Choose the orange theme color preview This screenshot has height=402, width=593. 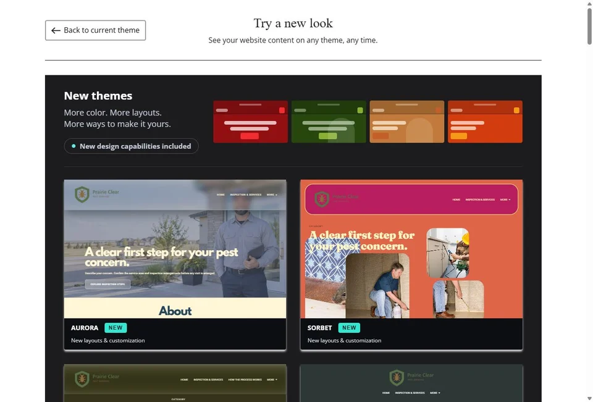tap(486, 122)
